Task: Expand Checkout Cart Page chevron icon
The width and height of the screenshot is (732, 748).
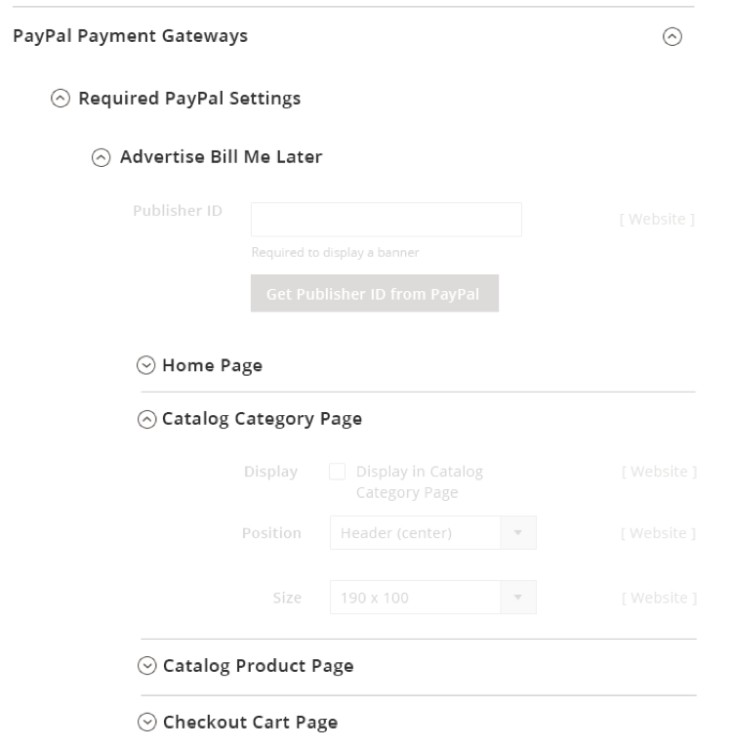Action: pyautogui.click(x=146, y=724)
